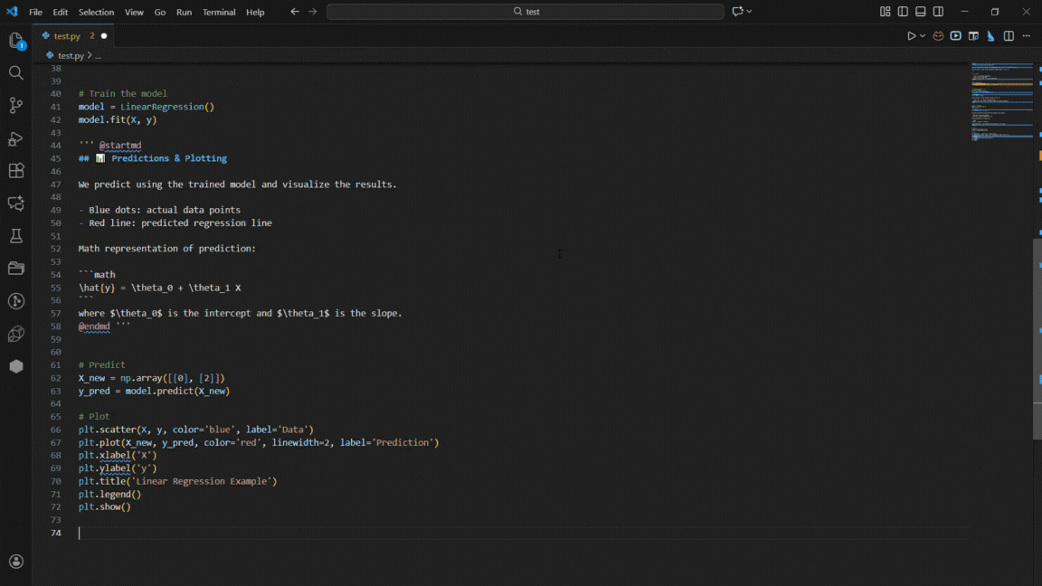Click the cat face icon in editor toolbar
The image size is (1042, 586).
(938, 36)
